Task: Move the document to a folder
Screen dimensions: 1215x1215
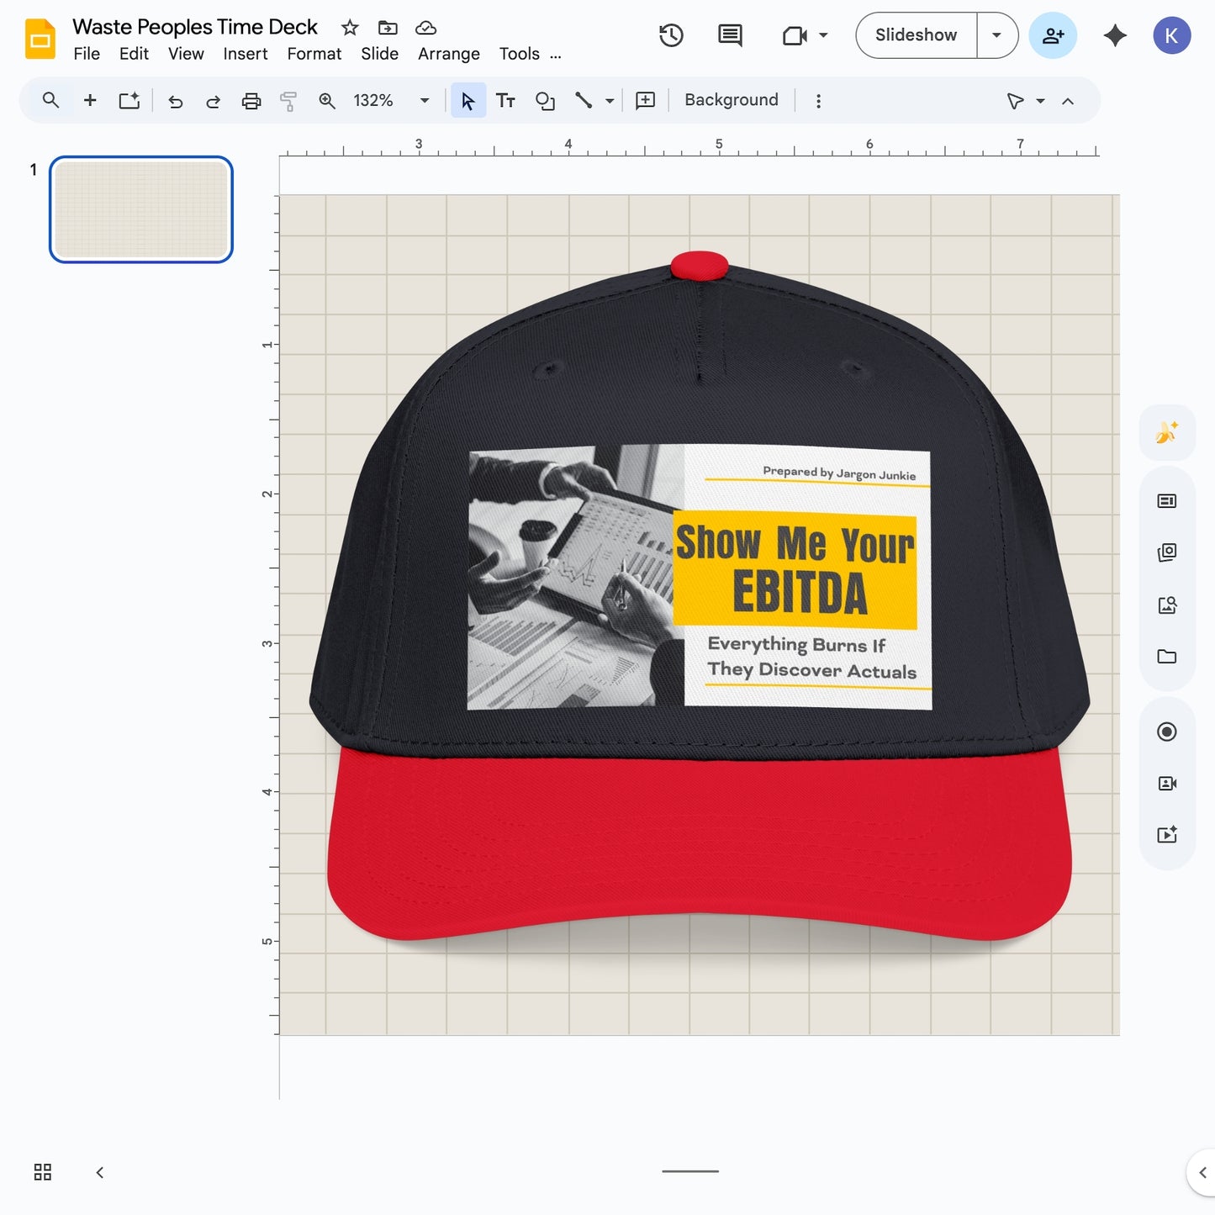Action: pos(388,28)
